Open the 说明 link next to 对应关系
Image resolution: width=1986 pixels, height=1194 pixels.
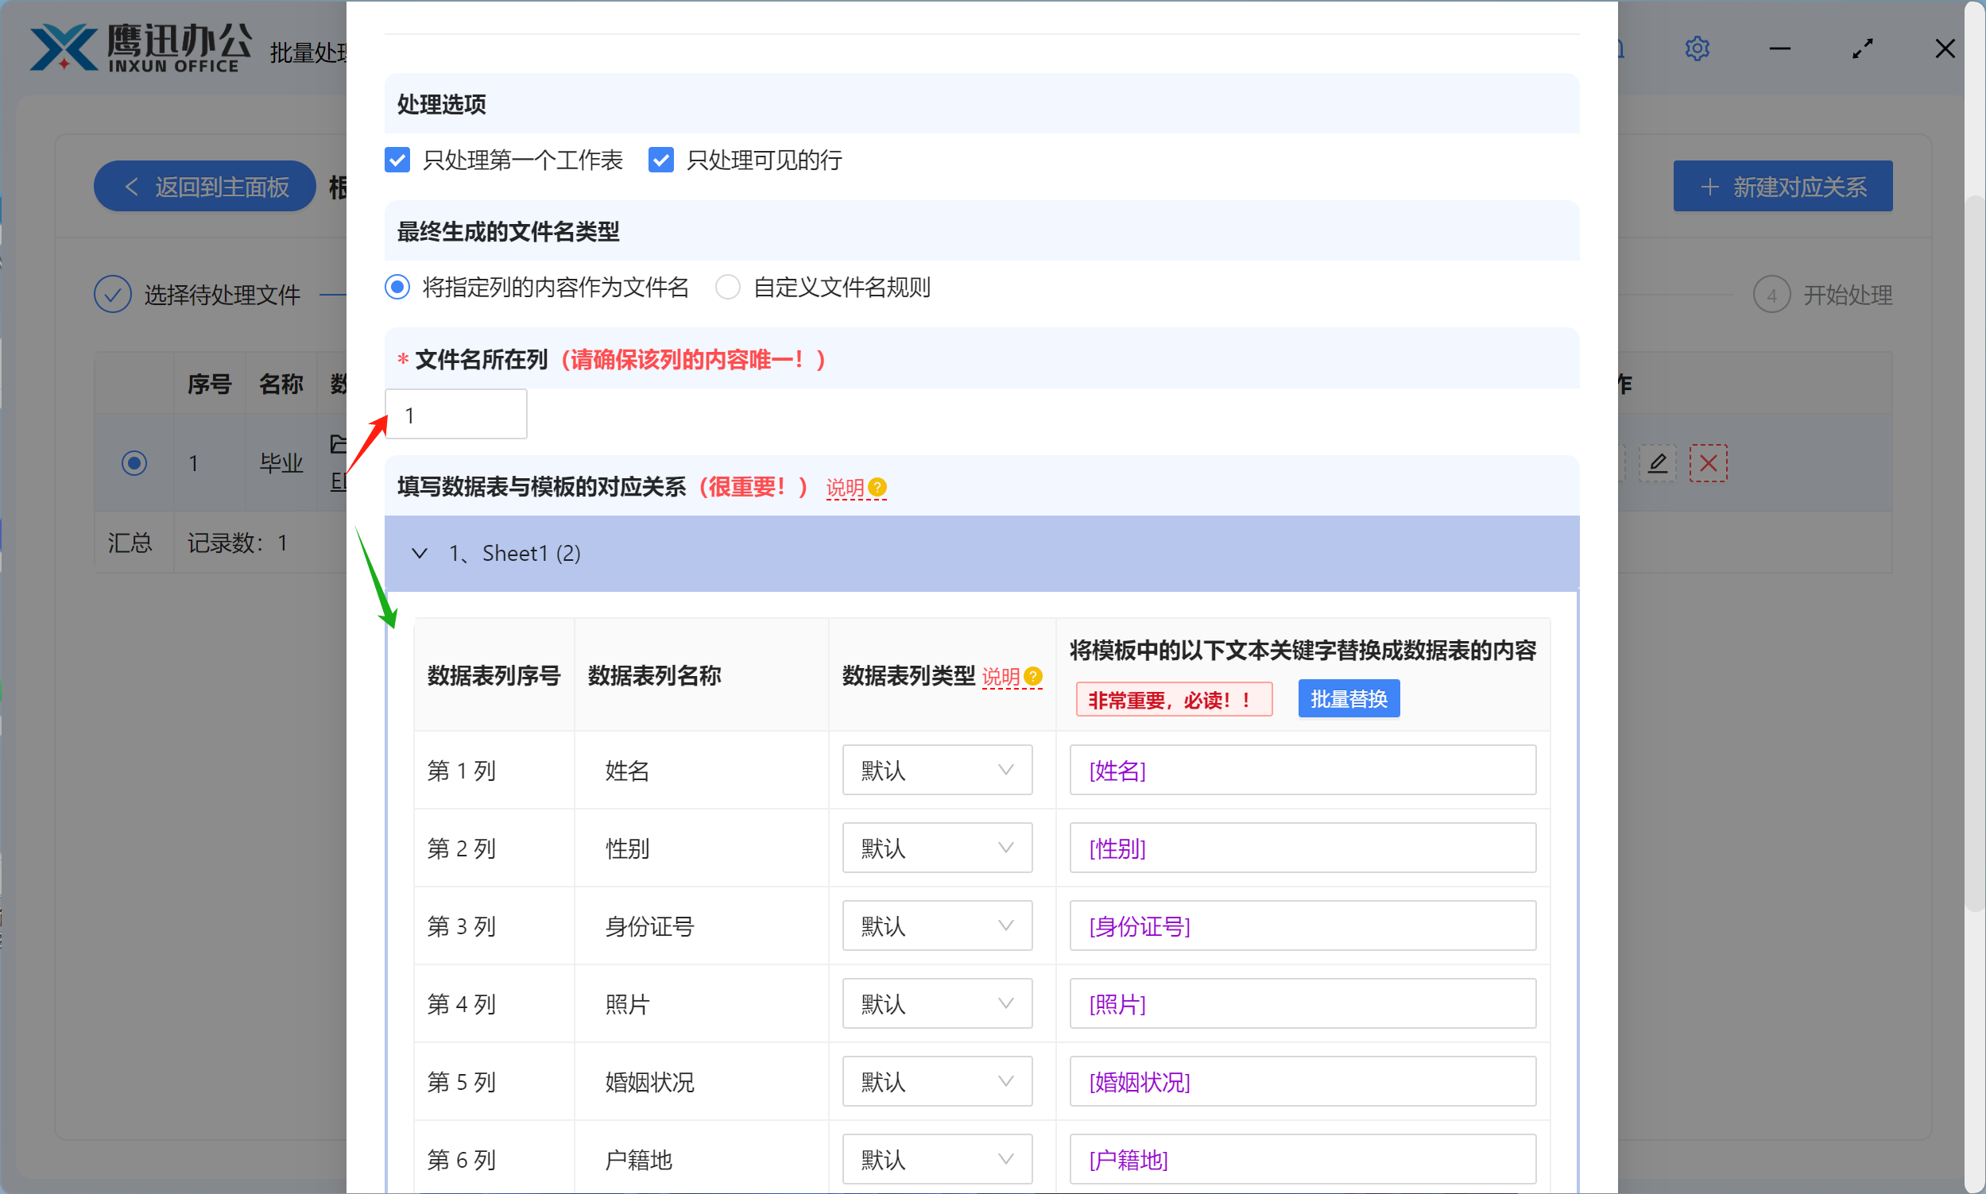click(845, 488)
